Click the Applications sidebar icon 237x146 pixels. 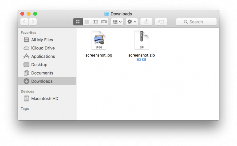(27, 56)
